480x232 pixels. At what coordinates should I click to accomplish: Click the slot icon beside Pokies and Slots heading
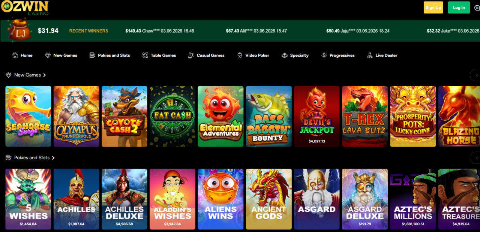(x=9, y=158)
